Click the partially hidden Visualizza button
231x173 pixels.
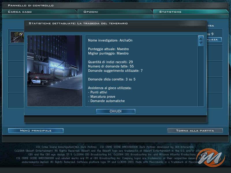(214, 40)
